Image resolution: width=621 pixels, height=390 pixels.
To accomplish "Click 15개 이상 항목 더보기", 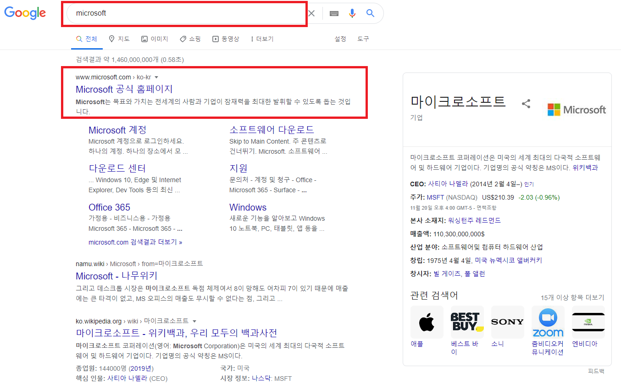I will 572,298.
